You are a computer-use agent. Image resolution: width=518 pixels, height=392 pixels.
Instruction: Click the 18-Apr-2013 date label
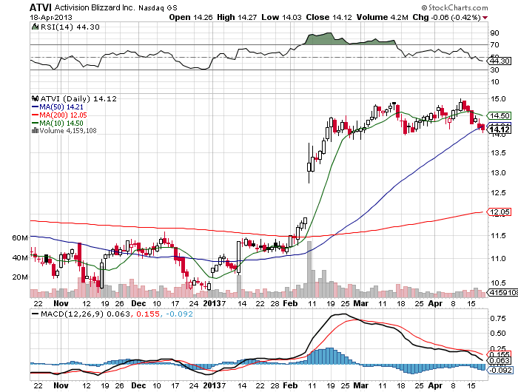(x=51, y=17)
